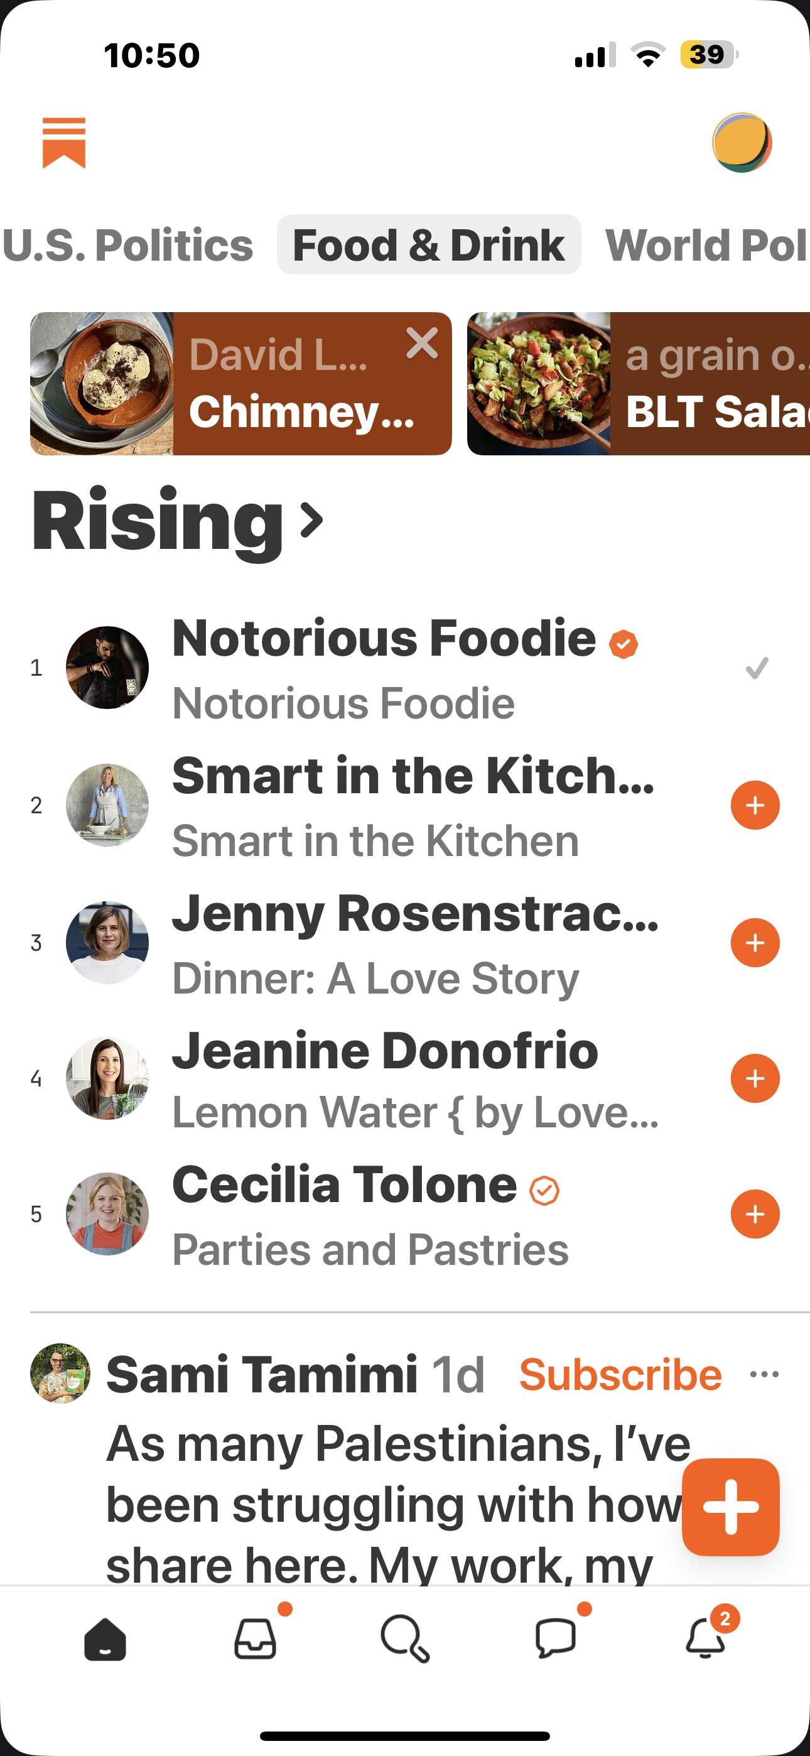Follow Cecilia Tolone with the plus button
Screen dimensions: 810x1756
tap(755, 1214)
